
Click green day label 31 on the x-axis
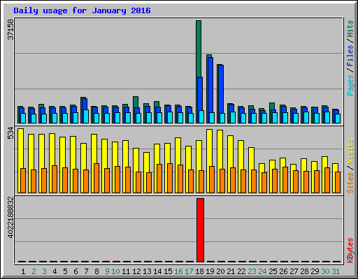[x=336, y=271]
